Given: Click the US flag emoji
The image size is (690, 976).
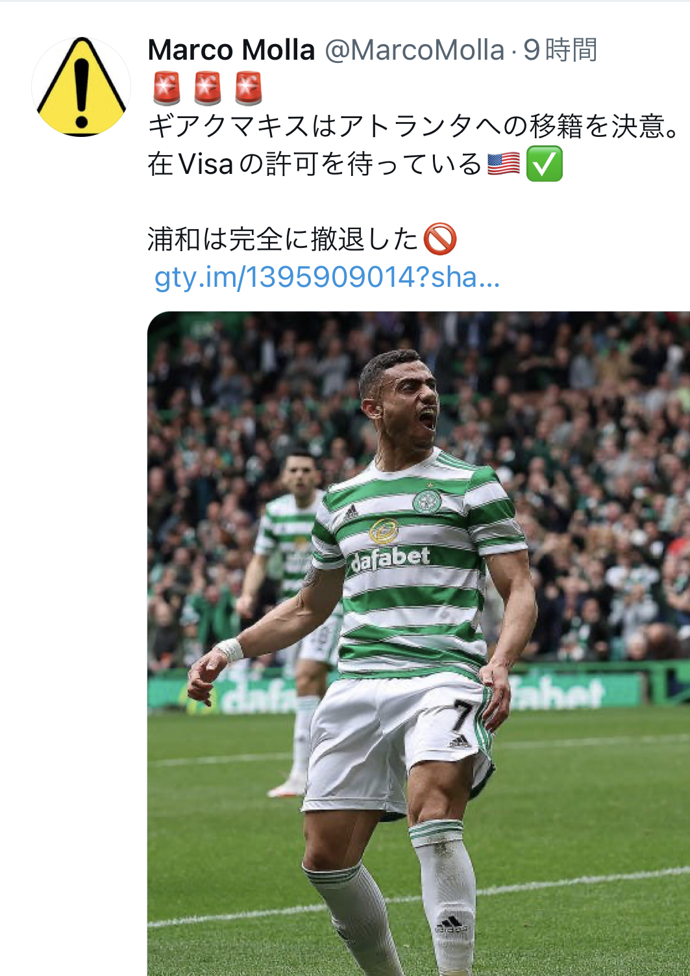Looking at the screenshot, I should [504, 164].
